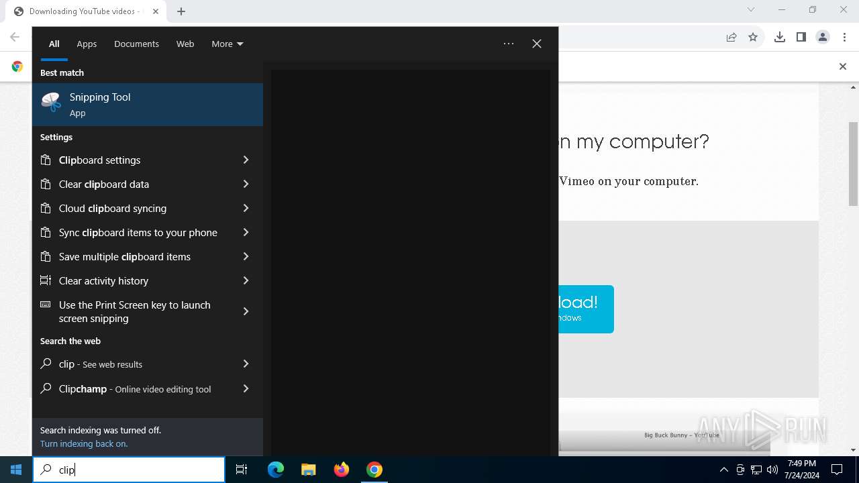
Task: Expand Clipchamp result chevron
Action: coord(246,388)
